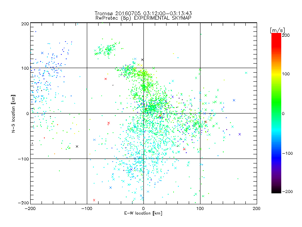The height and width of the screenshot is (227, 302).
Task: Click the 'N-S location [km]' axis label
Action: click(x=13, y=114)
